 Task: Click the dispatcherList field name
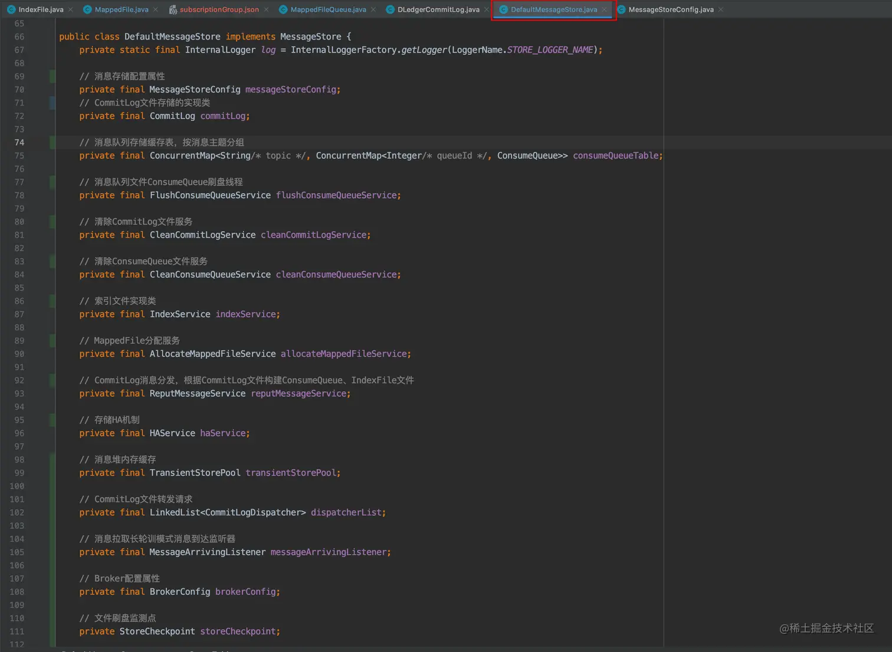tap(346, 513)
